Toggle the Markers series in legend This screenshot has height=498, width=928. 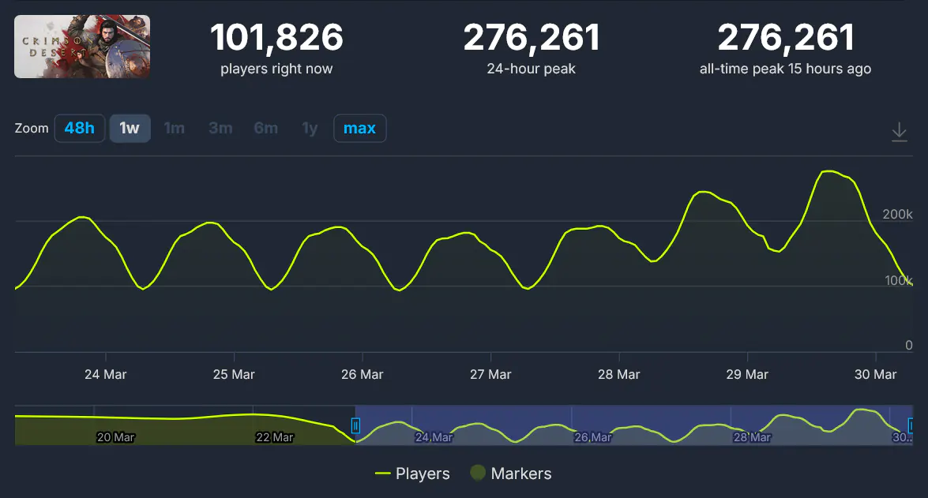coord(511,474)
